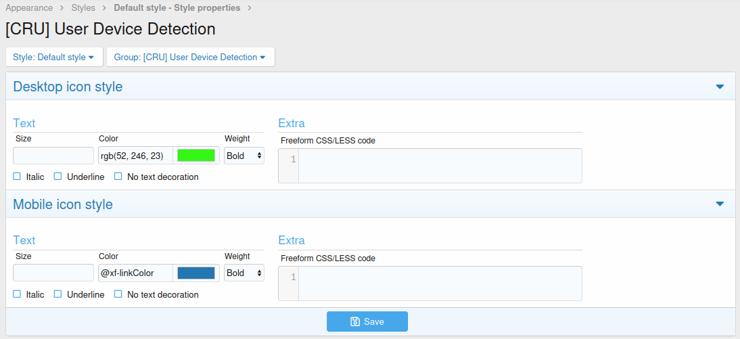Click the Desktop icon text Size field
Screen dimensions: 740x339
pyautogui.click(x=53, y=156)
